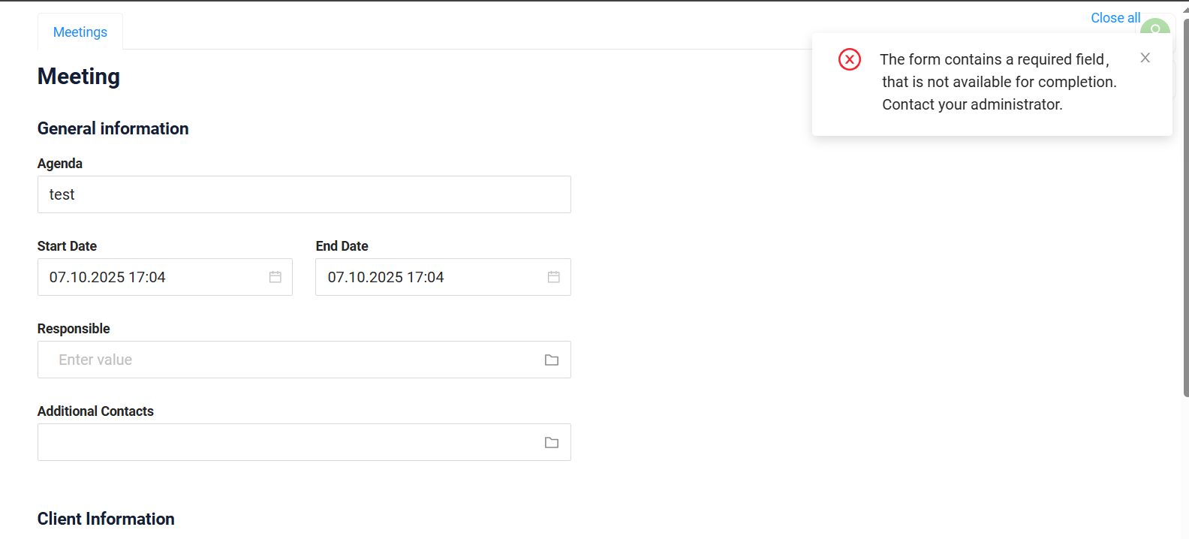Click the Client Information section heading

(x=106, y=519)
